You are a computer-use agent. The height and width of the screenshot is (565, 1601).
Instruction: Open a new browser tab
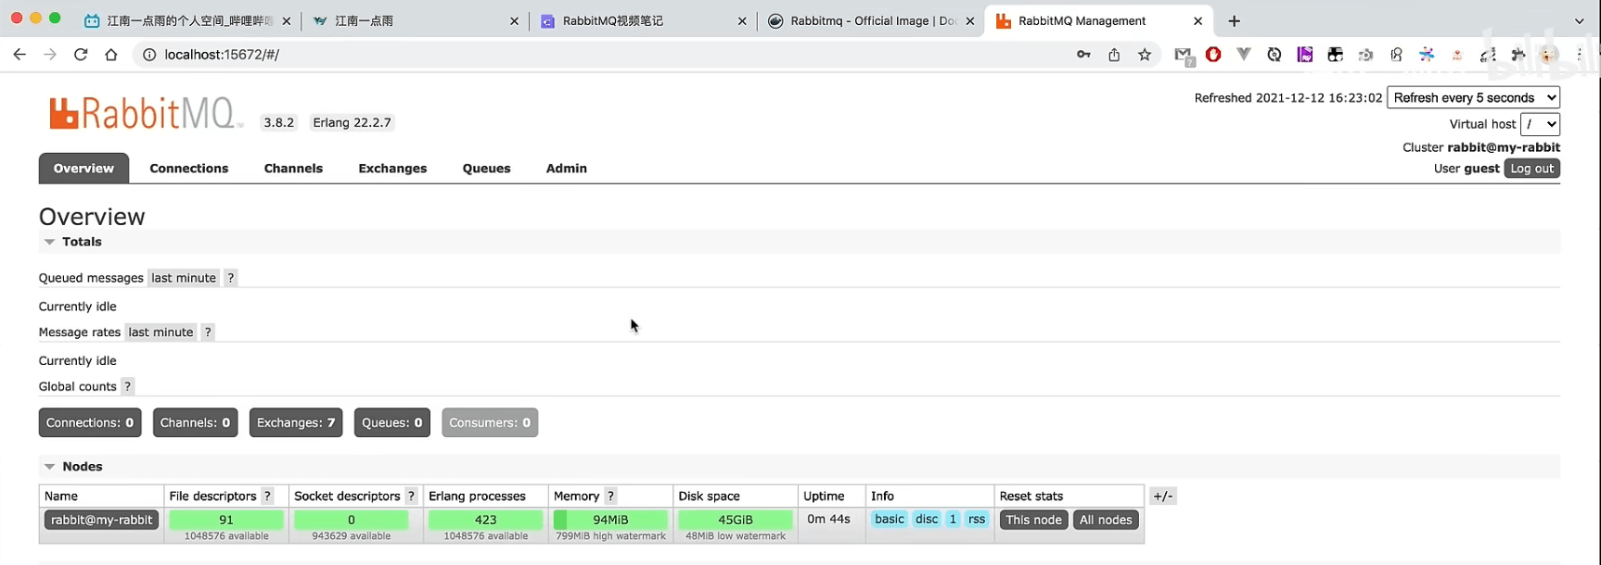(x=1234, y=20)
